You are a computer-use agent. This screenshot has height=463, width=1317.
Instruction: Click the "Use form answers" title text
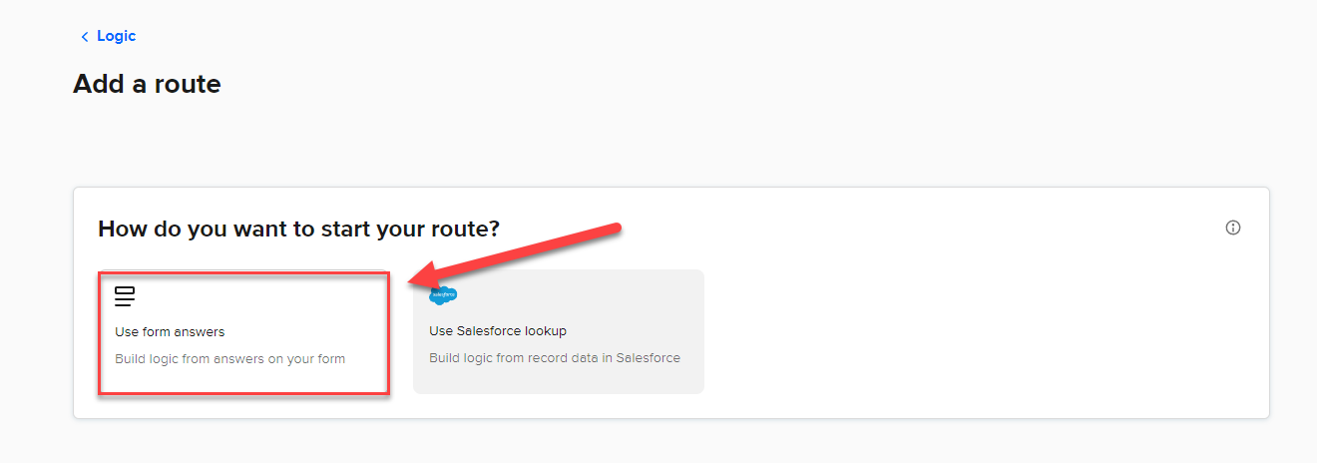170,332
